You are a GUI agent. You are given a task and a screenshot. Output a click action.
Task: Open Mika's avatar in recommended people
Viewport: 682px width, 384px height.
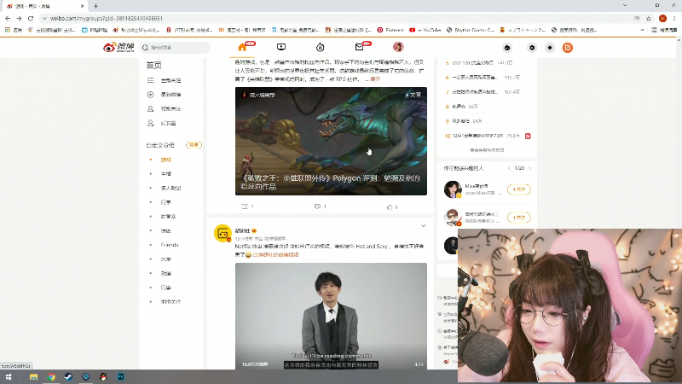(x=453, y=189)
